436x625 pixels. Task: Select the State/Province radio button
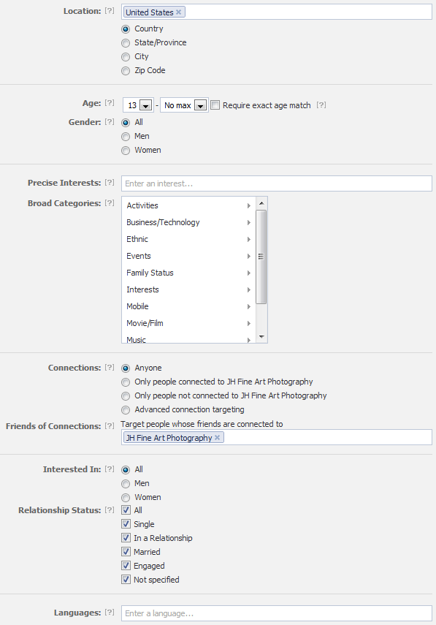pyautogui.click(x=126, y=42)
